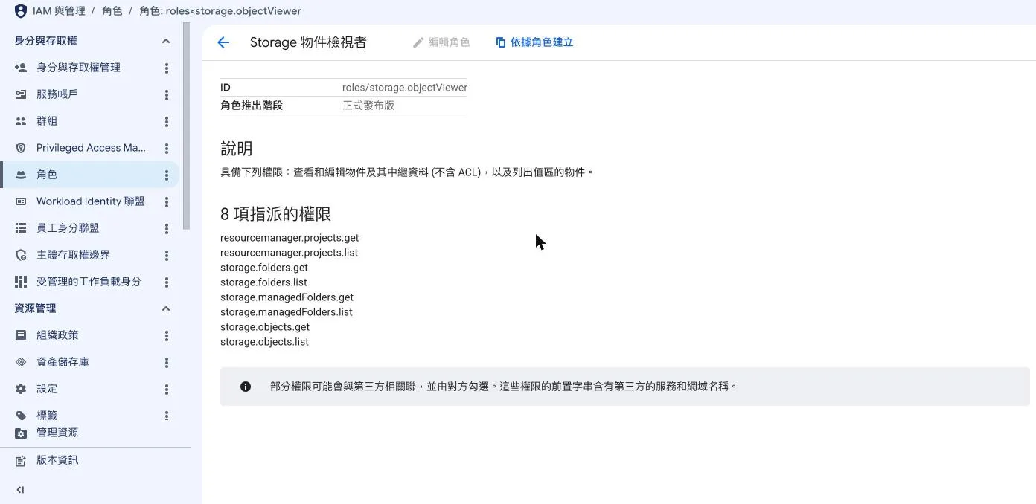Click the 正式發布版 launch stage value

click(x=368, y=106)
